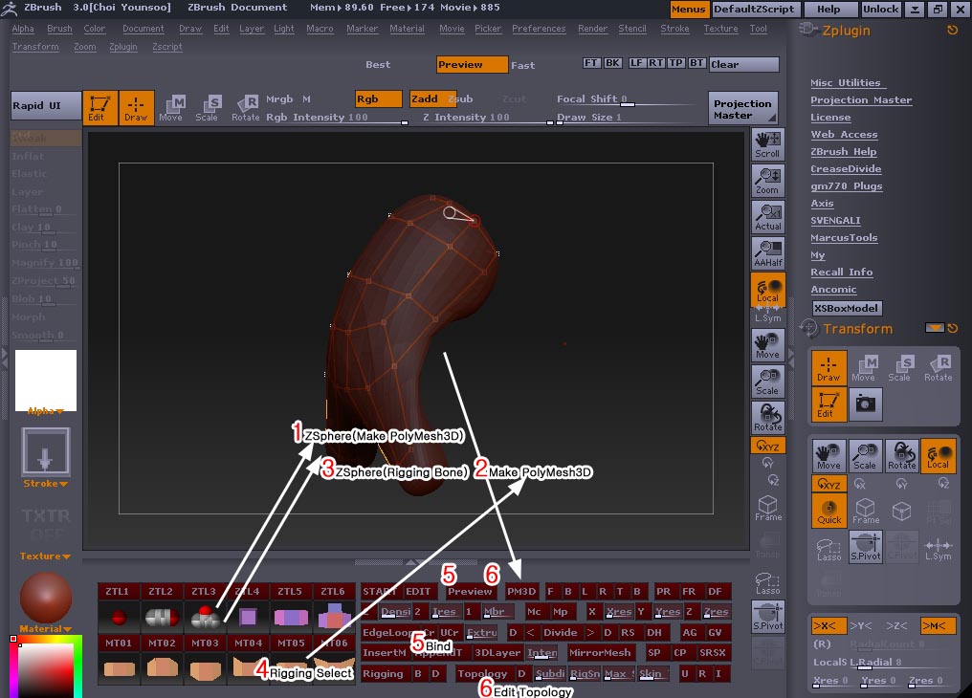Open the Texture picker dropdown
The image size is (972, 698).
[x=46, y=556]
